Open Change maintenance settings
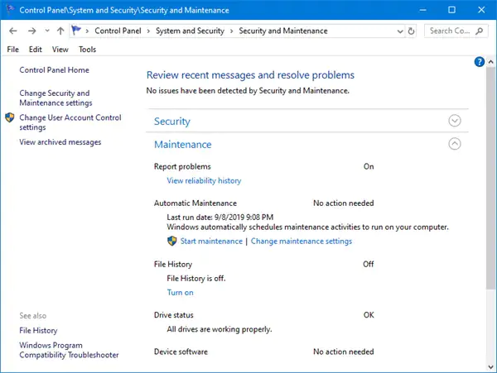Image resolution: width=497 pixels, height=373 pixels. (x=302, y=241)
